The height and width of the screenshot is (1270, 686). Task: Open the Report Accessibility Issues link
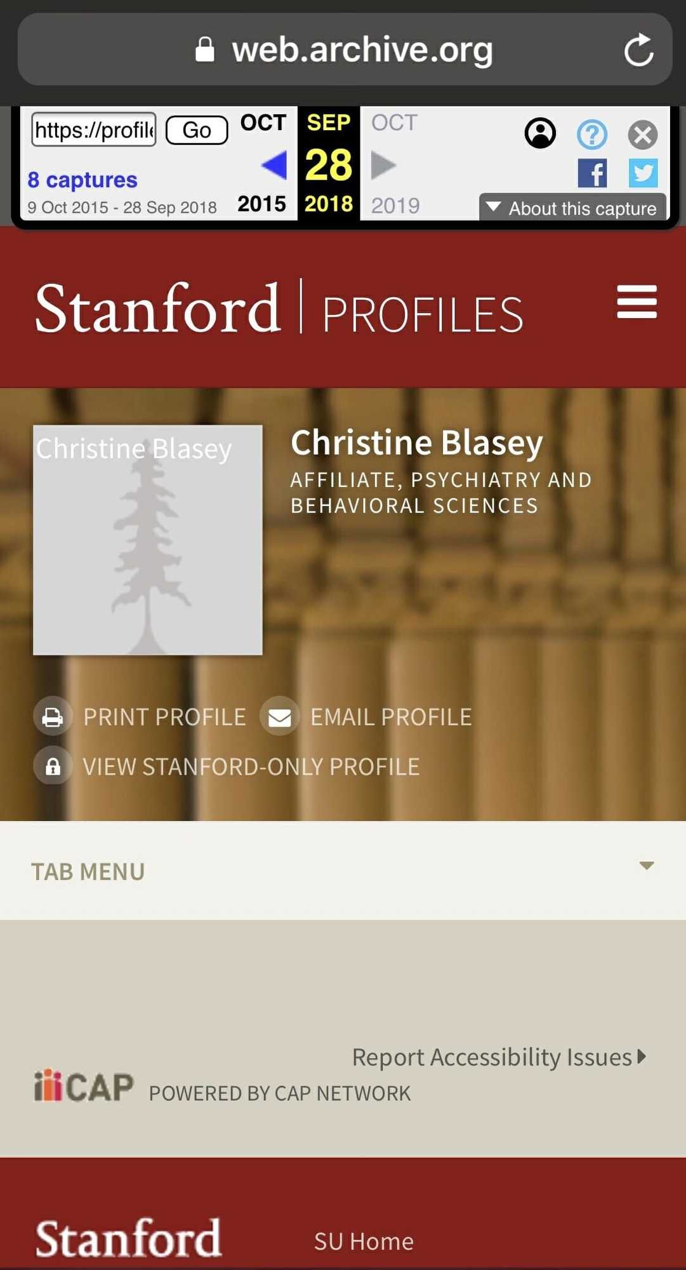499,1057
